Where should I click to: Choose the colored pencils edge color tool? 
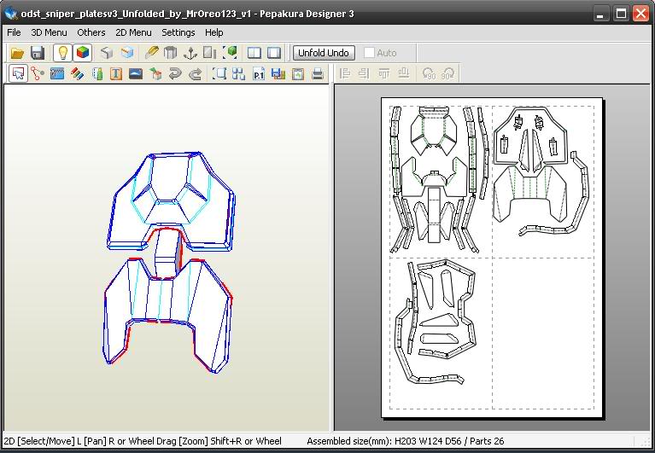(x=77, y=74)
